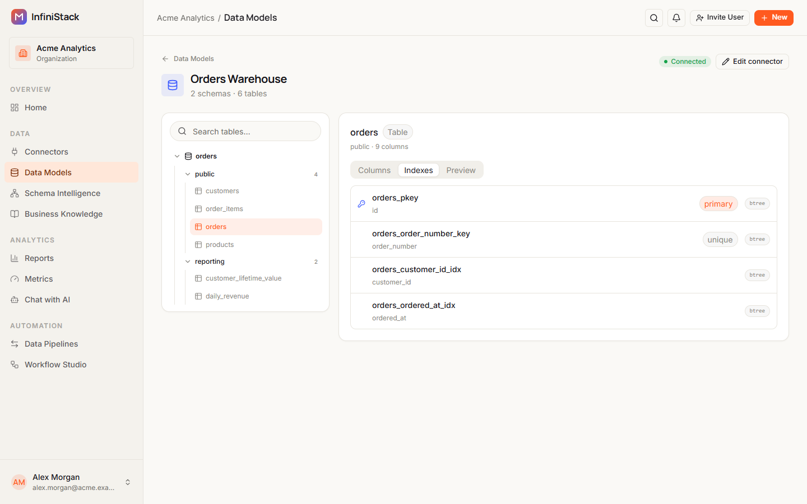Click the Metrics gauge icon

15,279
